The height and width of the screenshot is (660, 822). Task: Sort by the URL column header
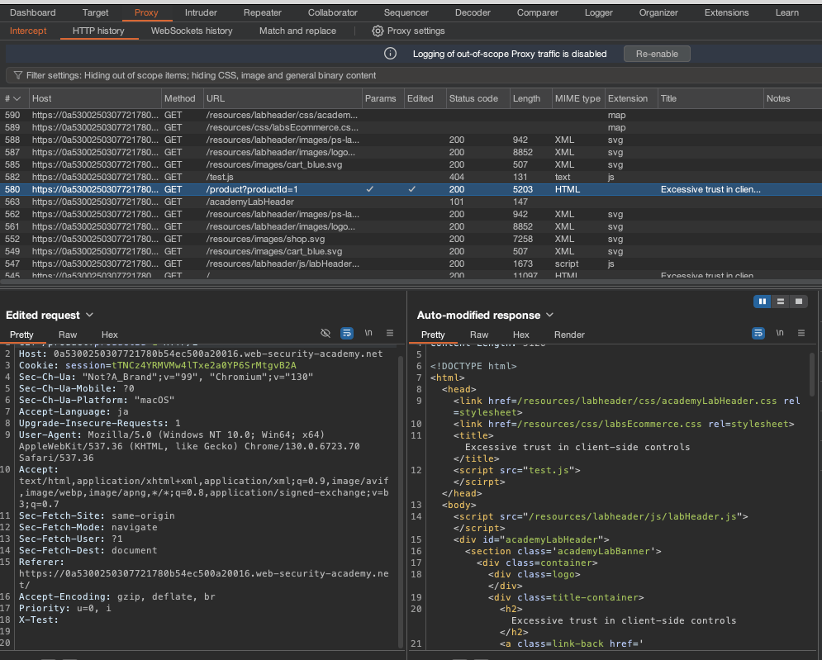[282, 98]
